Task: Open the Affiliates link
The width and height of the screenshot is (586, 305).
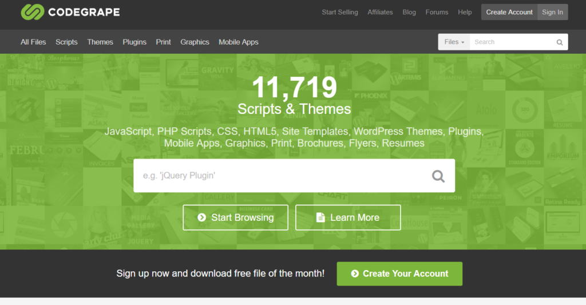Action: [x=380, y=12]
